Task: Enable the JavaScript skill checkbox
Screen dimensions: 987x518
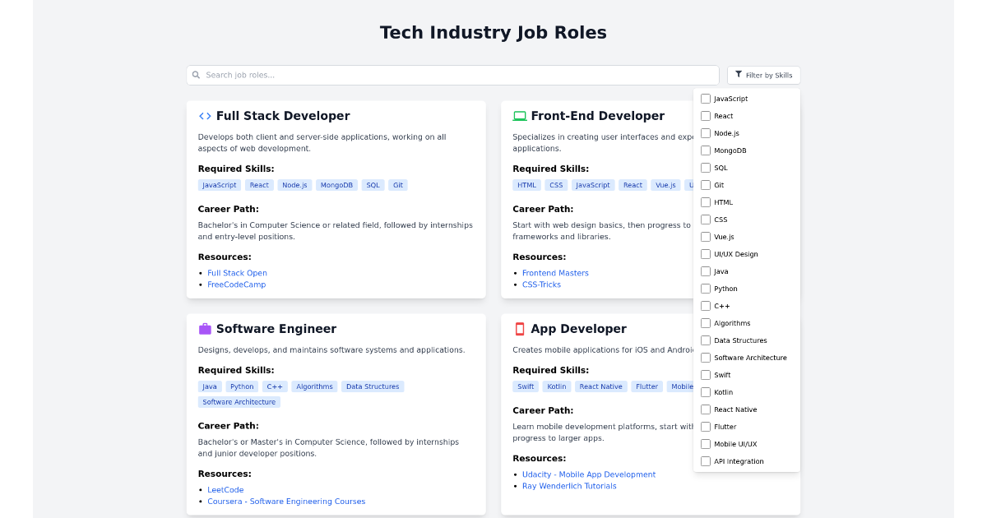Action: 705,98
